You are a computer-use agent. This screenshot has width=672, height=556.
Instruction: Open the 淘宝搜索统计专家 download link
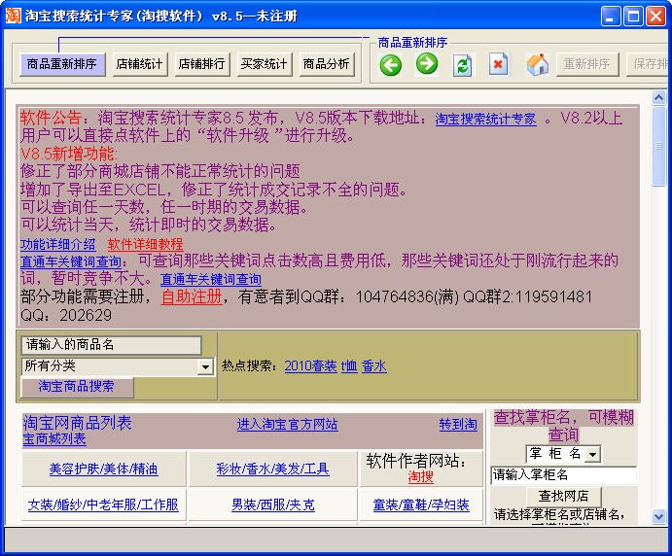[x=485, y=119]
